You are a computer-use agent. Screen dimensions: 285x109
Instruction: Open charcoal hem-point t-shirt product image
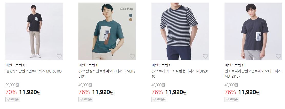pos(253,31)
